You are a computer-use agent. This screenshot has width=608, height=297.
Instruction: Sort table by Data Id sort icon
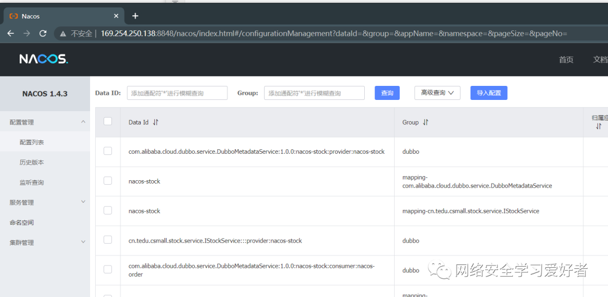tap(155, 122)
